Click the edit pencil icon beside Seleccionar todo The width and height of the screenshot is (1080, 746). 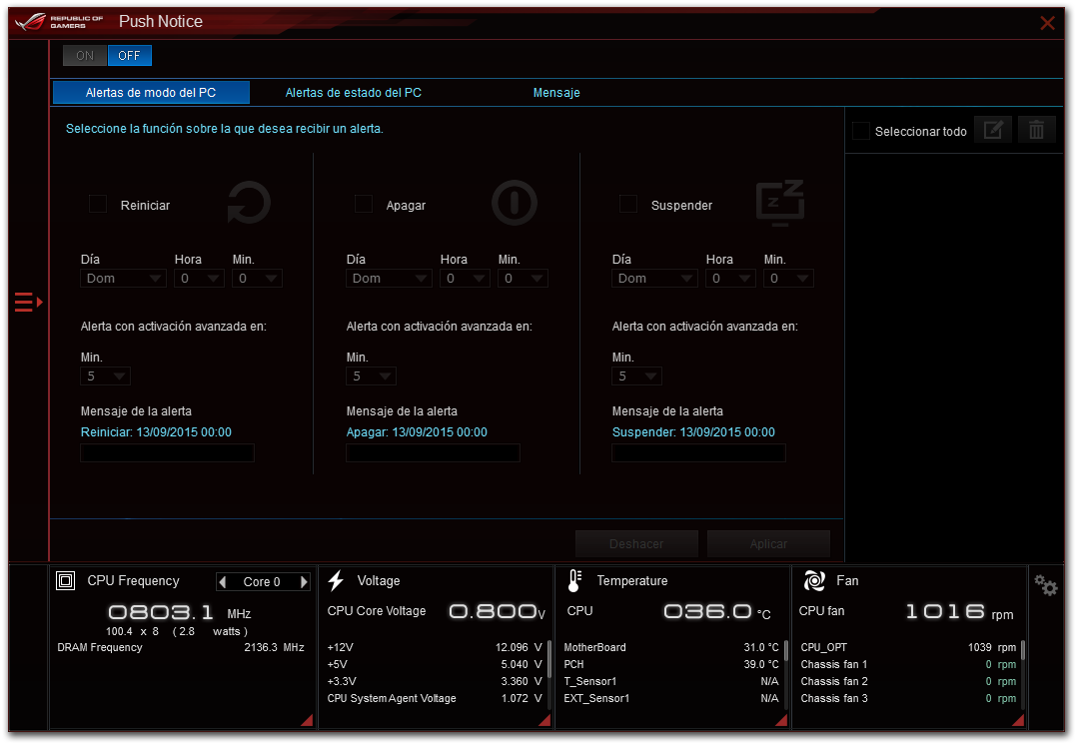(x=992, y=130)
